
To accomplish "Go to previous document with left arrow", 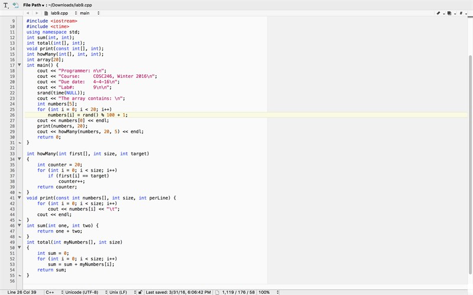I will click(x=28, y=13).
